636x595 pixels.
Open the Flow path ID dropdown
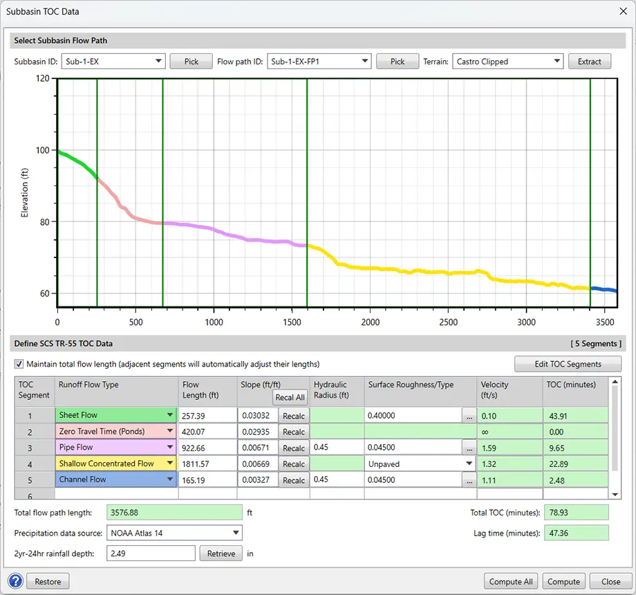pos(364,62)
